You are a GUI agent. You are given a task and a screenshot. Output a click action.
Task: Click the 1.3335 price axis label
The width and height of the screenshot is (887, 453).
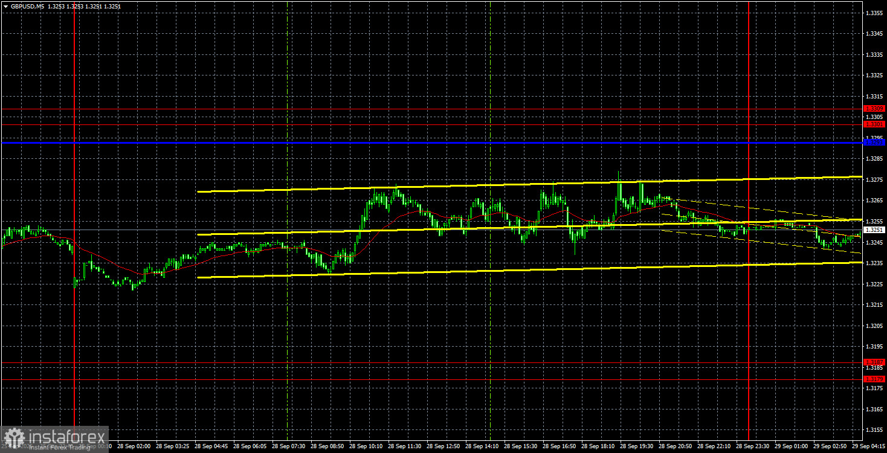[x=874, y=54]
